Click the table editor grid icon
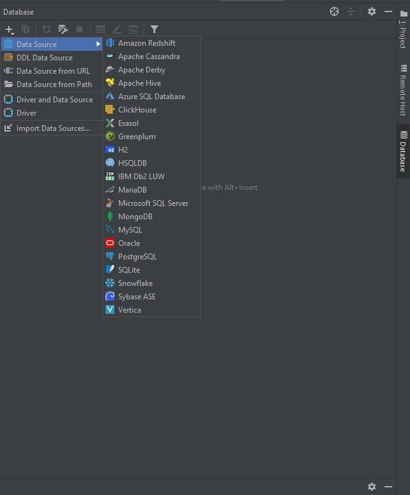 [x=100, y=29]
